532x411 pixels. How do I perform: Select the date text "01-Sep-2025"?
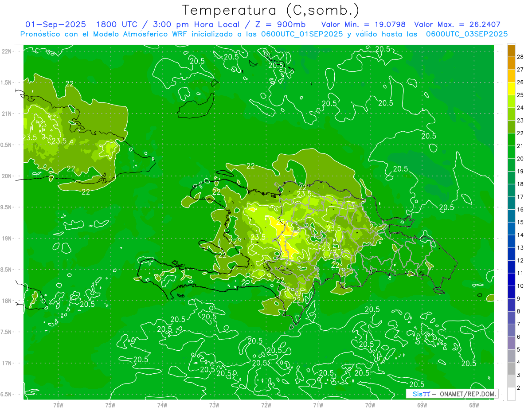(55, 24)
